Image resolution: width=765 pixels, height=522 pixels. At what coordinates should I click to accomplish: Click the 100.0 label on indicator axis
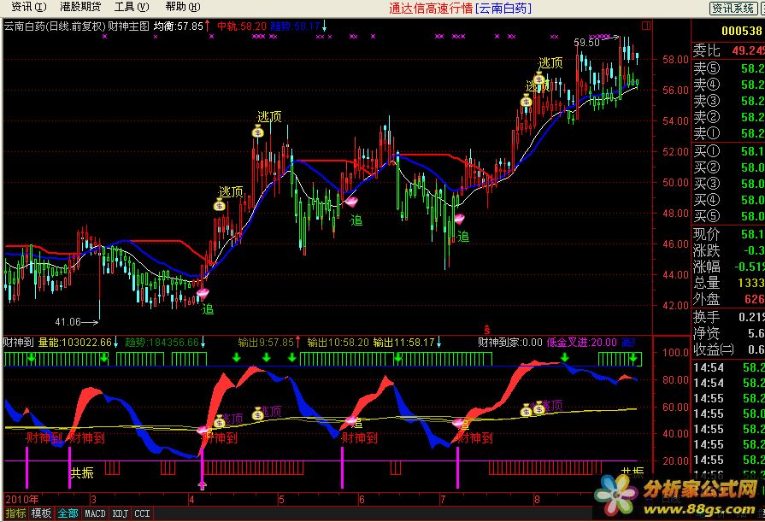(x=675, y=352)
